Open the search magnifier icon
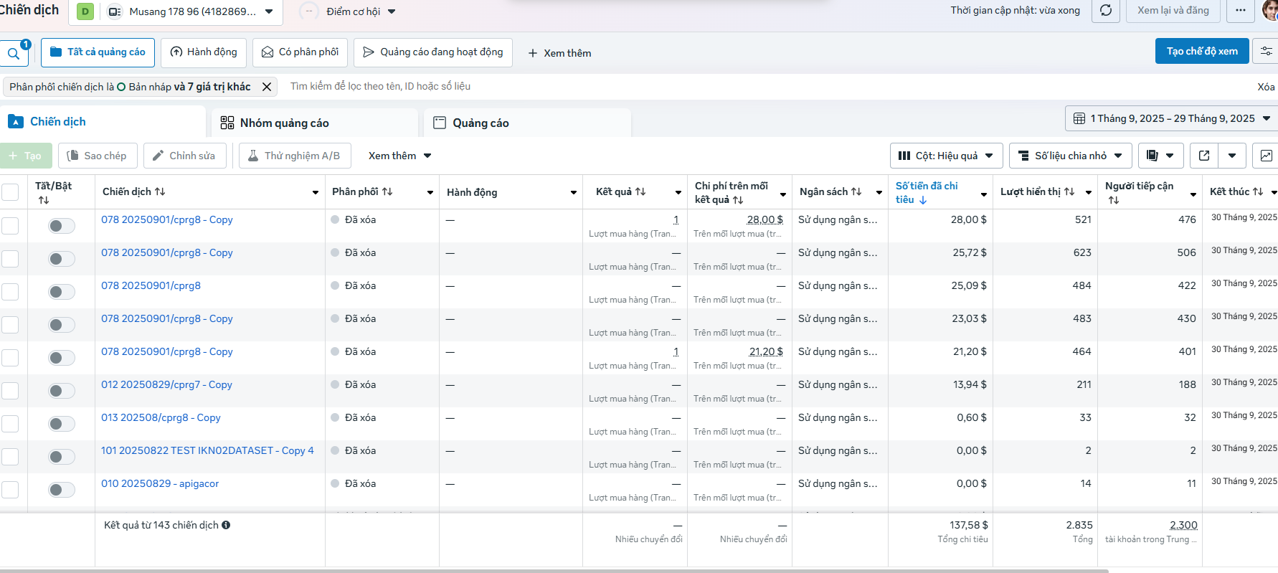1278x573 pixels. pyautogui.click(x=13, y=54)
